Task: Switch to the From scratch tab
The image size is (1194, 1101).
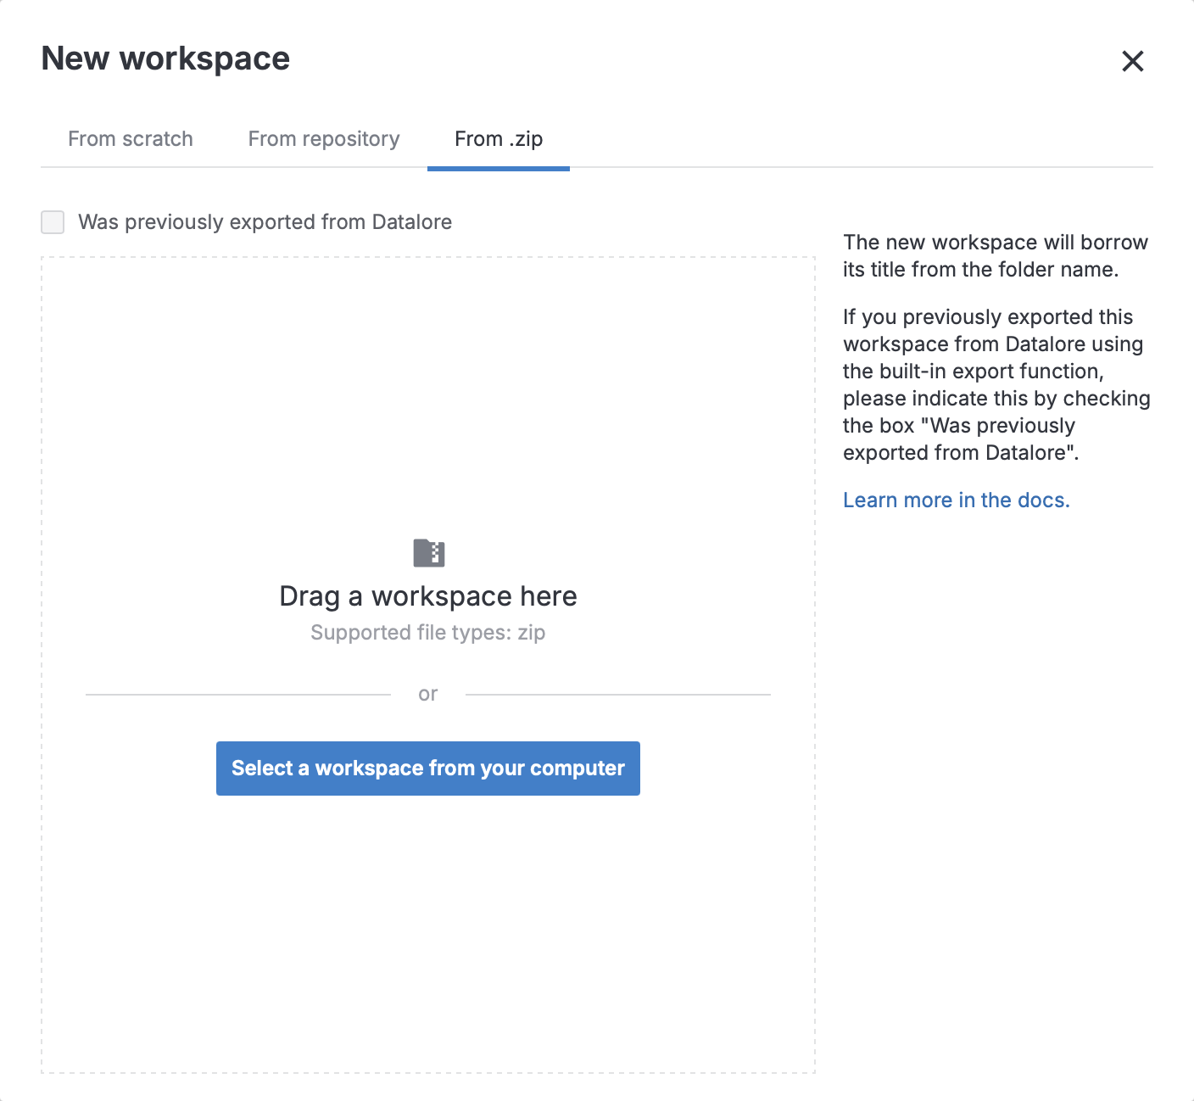Action: click(131, 138)
